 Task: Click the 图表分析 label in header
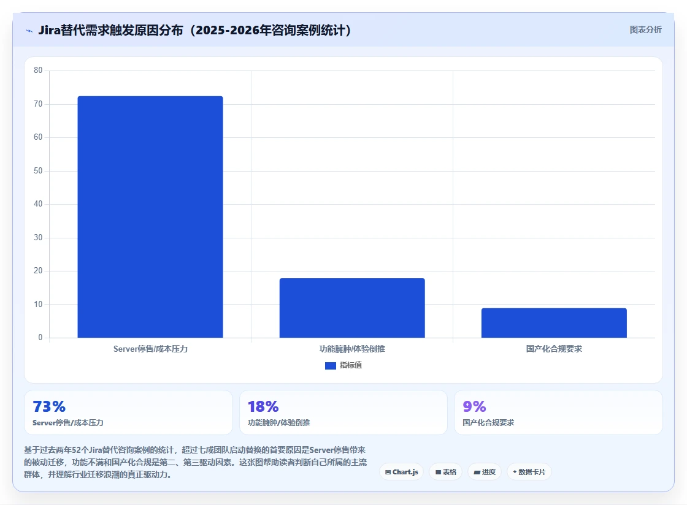(x=645, y=30)
